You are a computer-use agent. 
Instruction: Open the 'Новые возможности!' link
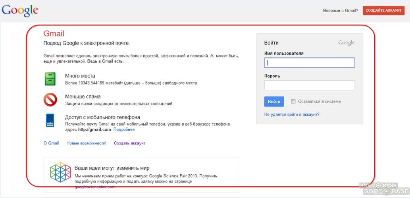(x=86, y=143)
